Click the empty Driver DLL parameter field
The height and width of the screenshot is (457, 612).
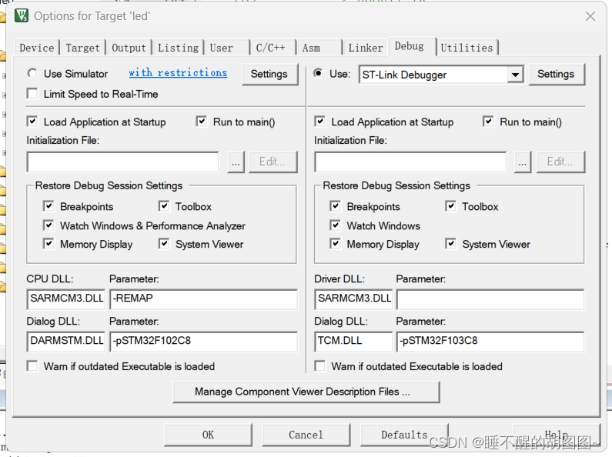(x=490, y=299)
